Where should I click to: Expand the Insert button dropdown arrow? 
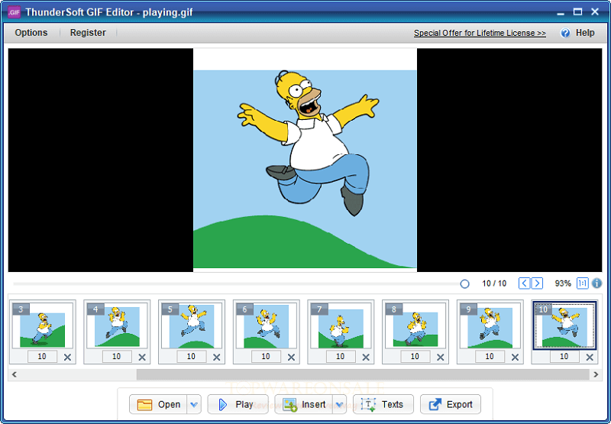tap(339, 404)
